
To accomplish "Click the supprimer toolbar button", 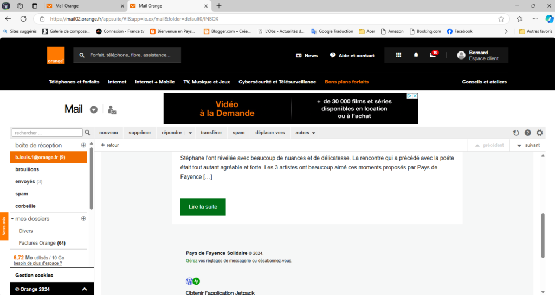I will coord(140,133).
